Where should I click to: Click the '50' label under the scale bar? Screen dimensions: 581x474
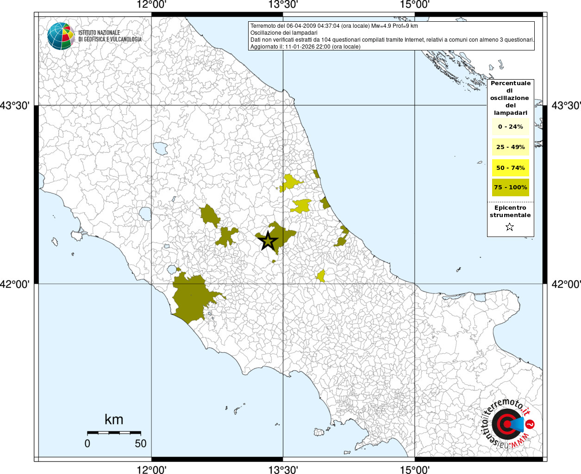pyautogui.click(x=140, y=443)
